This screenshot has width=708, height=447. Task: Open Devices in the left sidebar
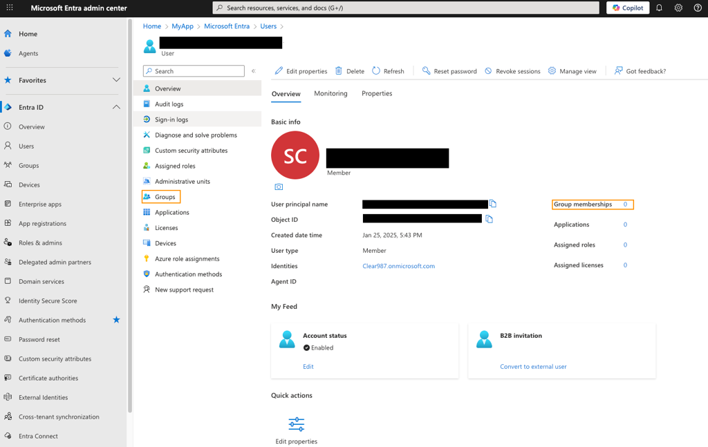pos(29,185)
